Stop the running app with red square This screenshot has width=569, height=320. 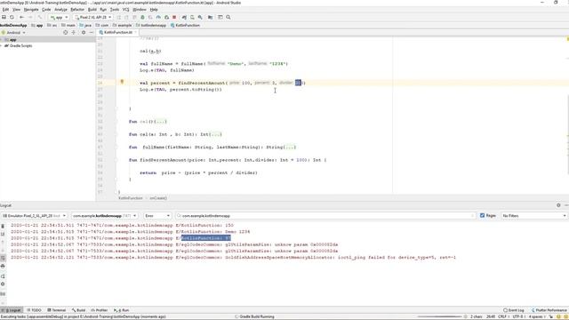[174, 17]
